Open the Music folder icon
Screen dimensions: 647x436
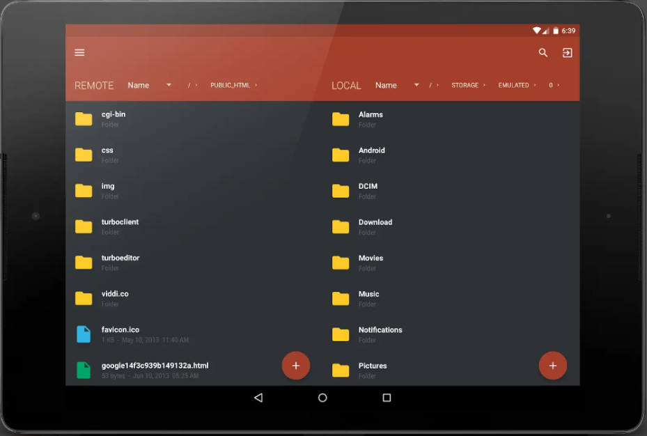pyautogui.click(x=341, y=298)
